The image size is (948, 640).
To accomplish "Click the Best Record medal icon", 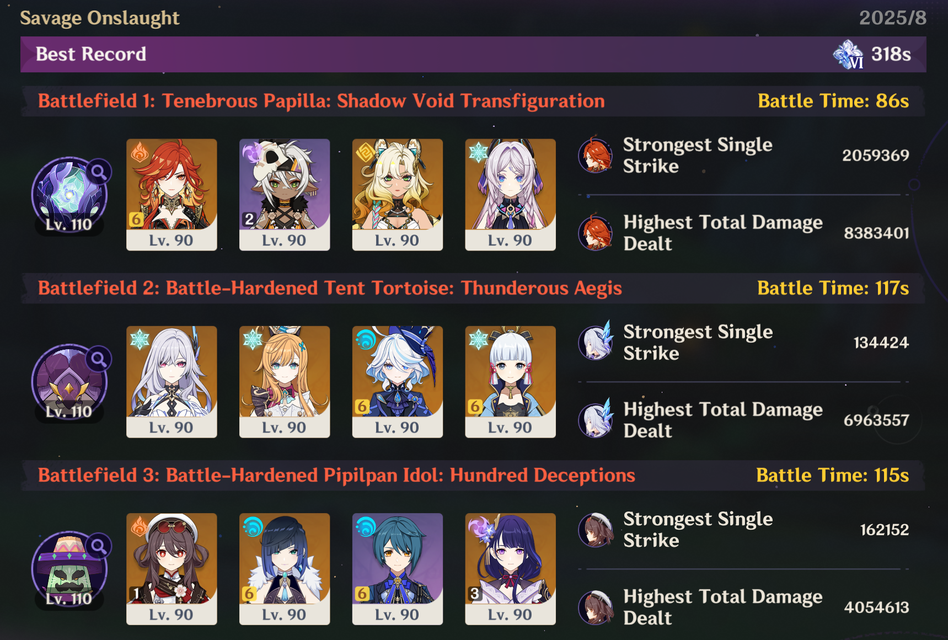I will click(x=848, y=54).
